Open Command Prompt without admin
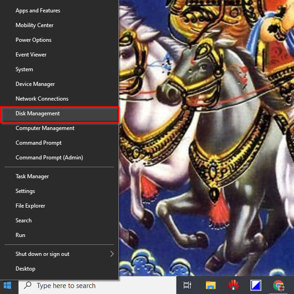Viewport: 294px width, 294px height. click(x=59, y=143)
